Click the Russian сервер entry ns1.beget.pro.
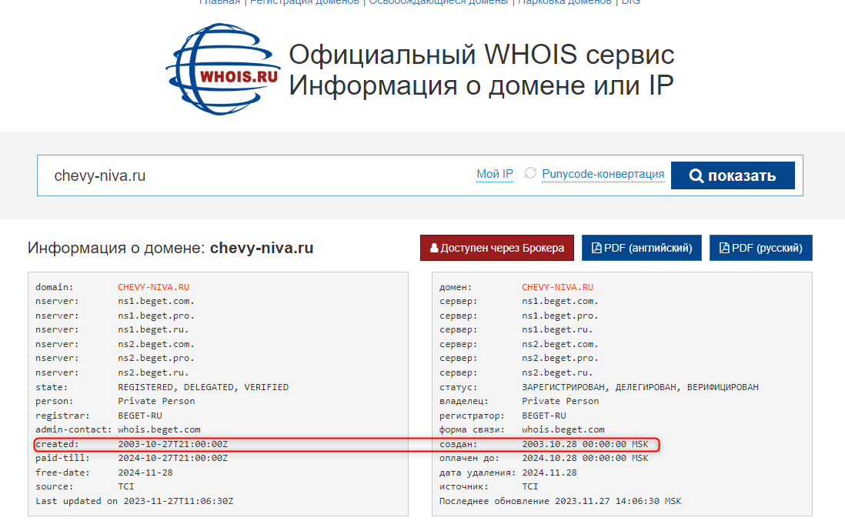The width and height of the screenshot is (845, 531). (560, 316)
